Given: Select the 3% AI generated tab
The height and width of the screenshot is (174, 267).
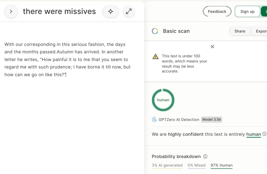Looking at the screenshot, I should coord(167,165).
